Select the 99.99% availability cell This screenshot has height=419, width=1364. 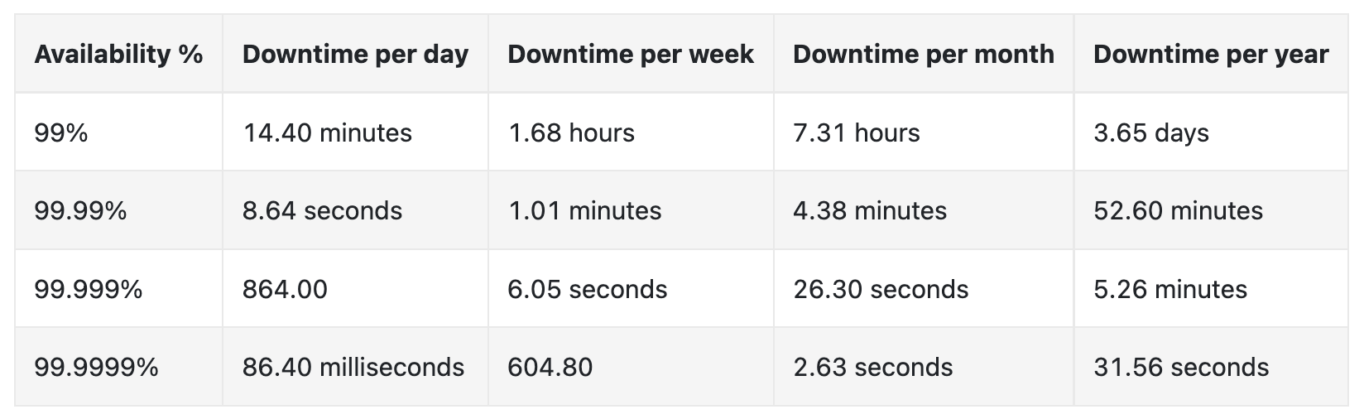click(x=80, y=210)
